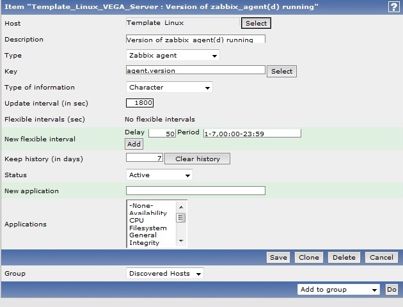Cancel editing the item

381,257
